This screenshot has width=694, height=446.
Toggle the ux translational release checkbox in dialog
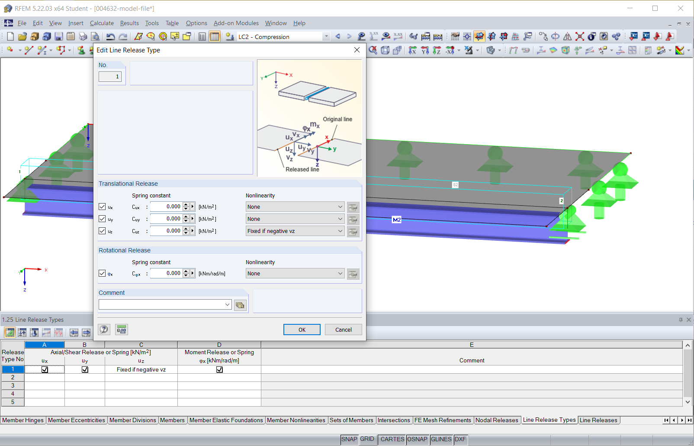tap(102, 207)
